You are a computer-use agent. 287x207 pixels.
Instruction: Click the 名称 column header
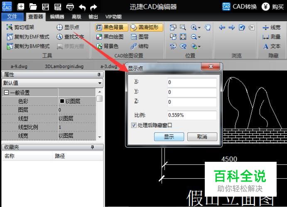(x=10, y=156)
